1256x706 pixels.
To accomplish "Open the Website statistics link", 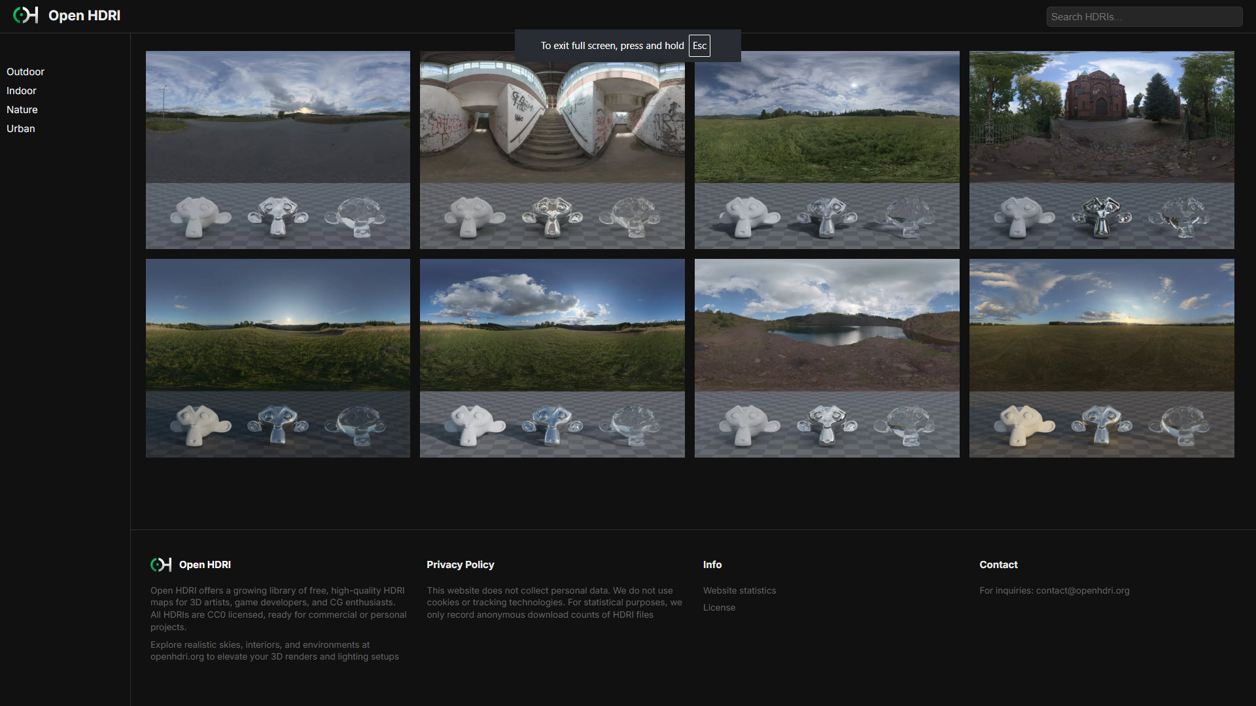I will click(739, 590).
